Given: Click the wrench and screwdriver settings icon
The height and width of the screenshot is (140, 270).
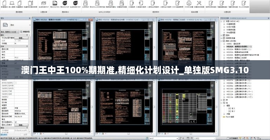Looking at the screenshot, I should pyautogui.click(x=199, y=3).
